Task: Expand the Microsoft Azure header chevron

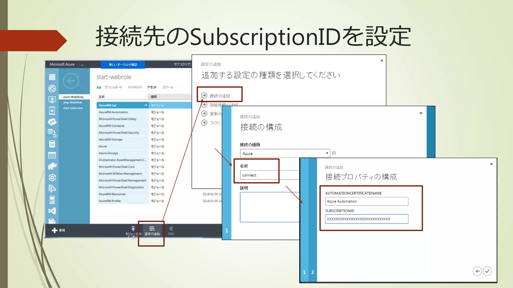Action: coord(82,65)
